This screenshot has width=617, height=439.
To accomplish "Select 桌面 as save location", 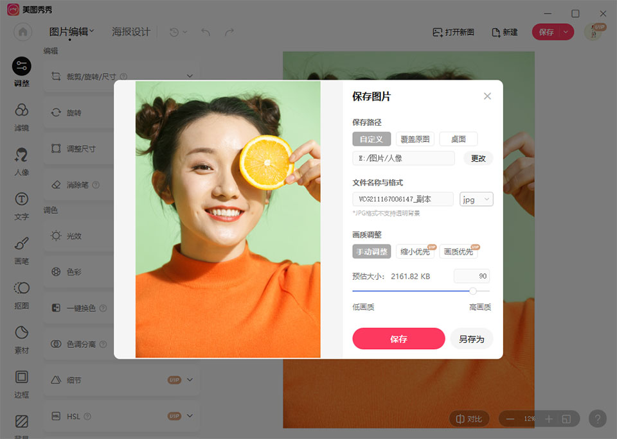I will click(x=458, y=139).
